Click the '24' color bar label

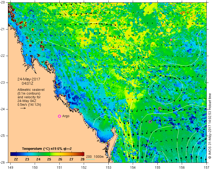click(x=38, y=159)
